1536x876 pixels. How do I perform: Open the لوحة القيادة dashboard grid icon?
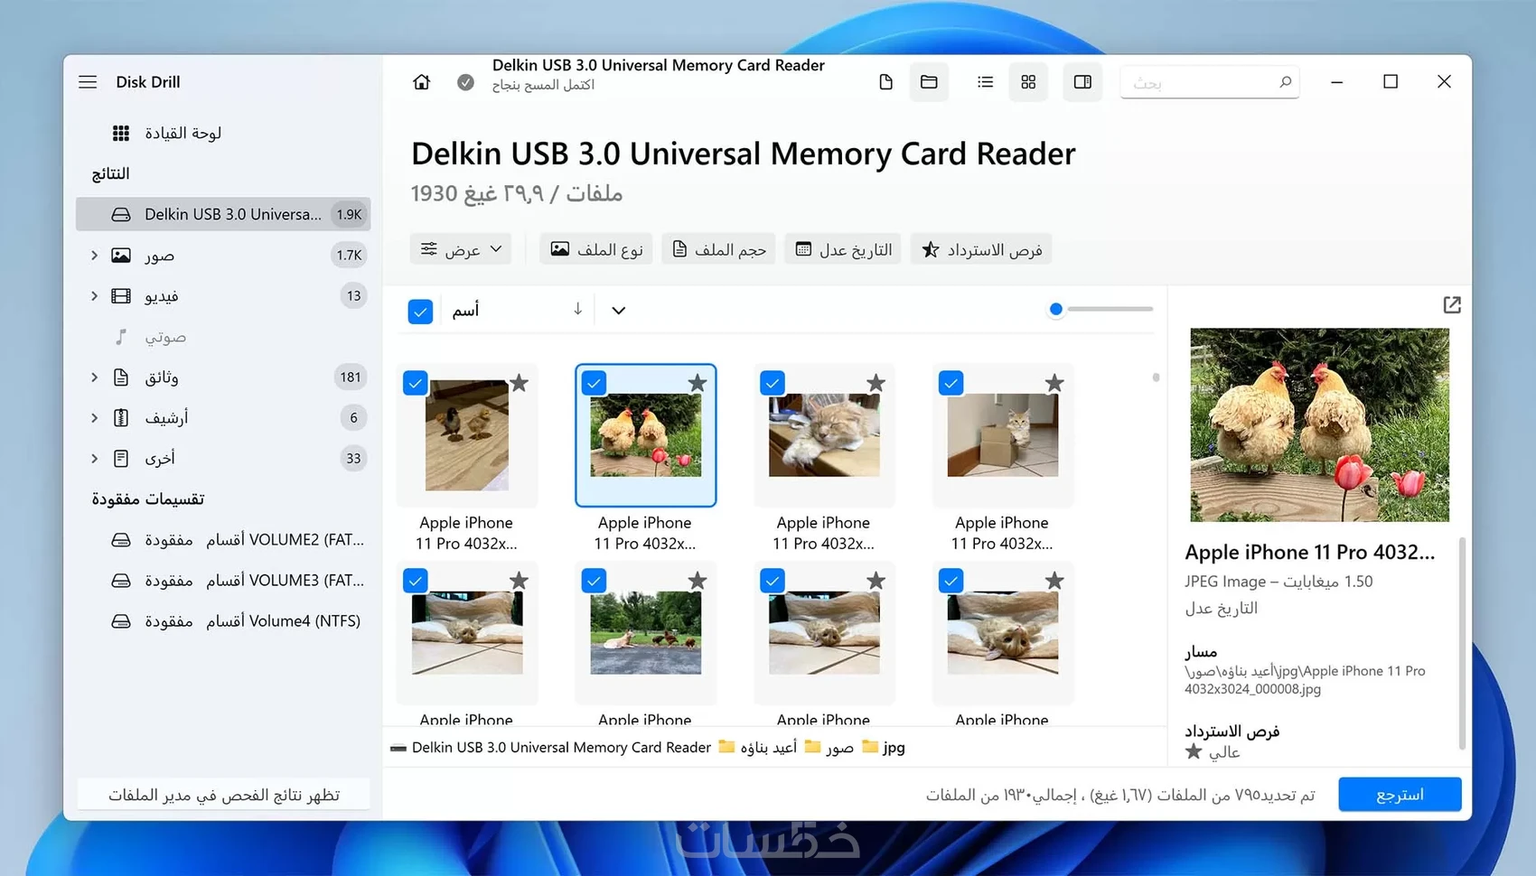click(120, 134)
